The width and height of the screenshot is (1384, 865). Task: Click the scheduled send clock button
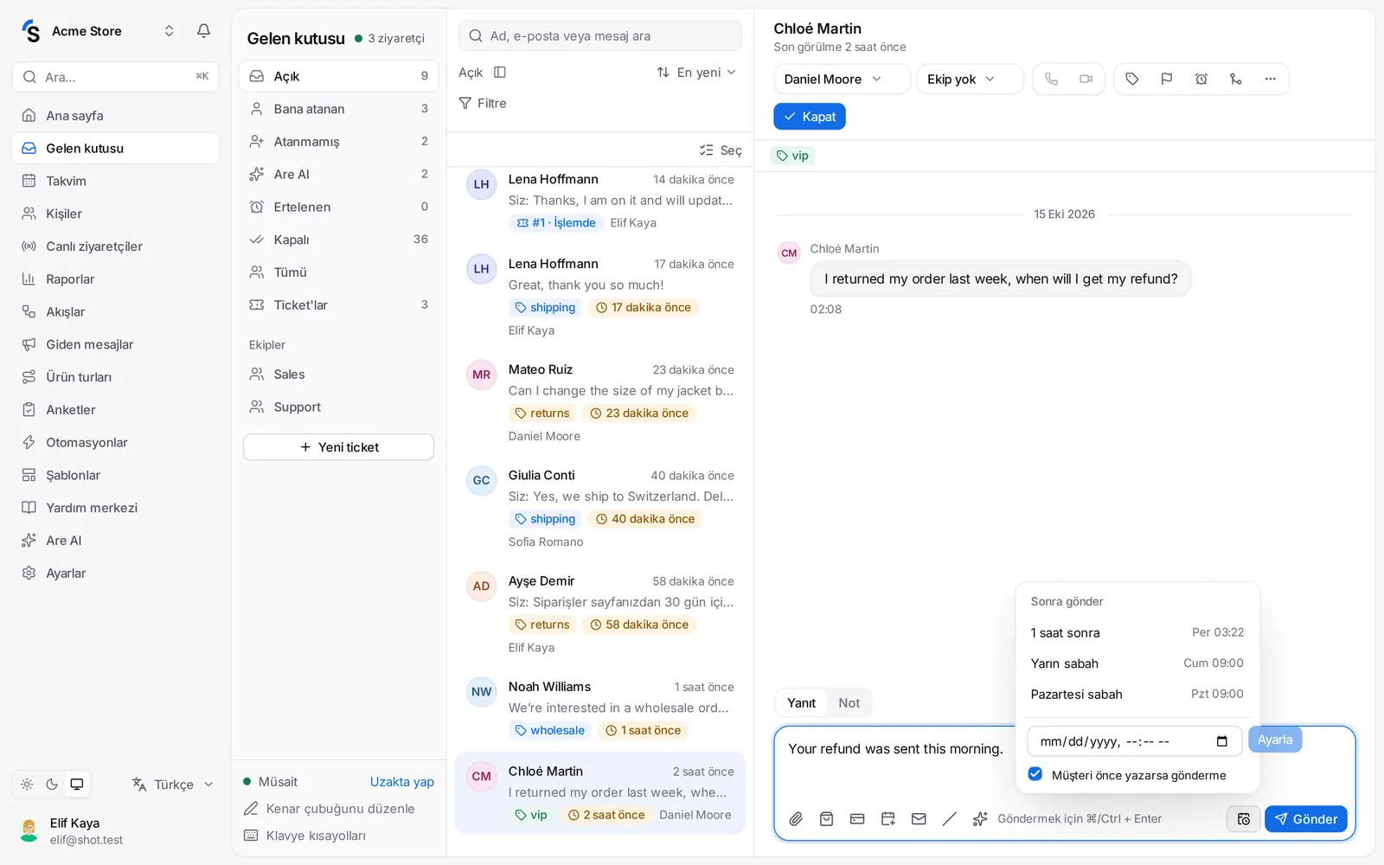(1243, 818)
